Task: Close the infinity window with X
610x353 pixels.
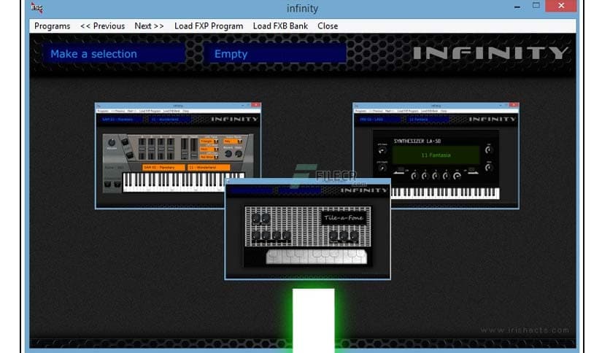Action: click(x=561, y=6)
